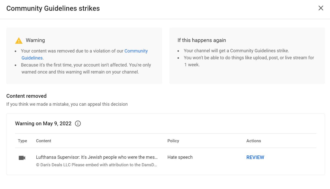
Task: Click the Community Guidelines strikes title
Action: click(x=53, y=8)
